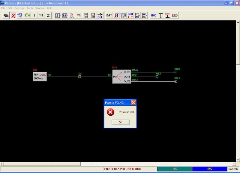Click the vertical scrollbar down arrow

[238, 160]
